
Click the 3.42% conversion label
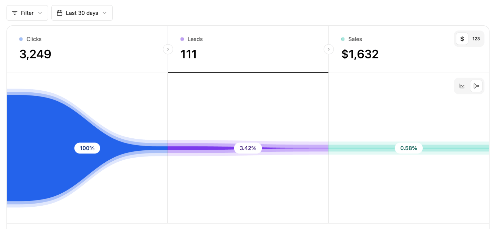pyautogui.click(x=248, y=148)
